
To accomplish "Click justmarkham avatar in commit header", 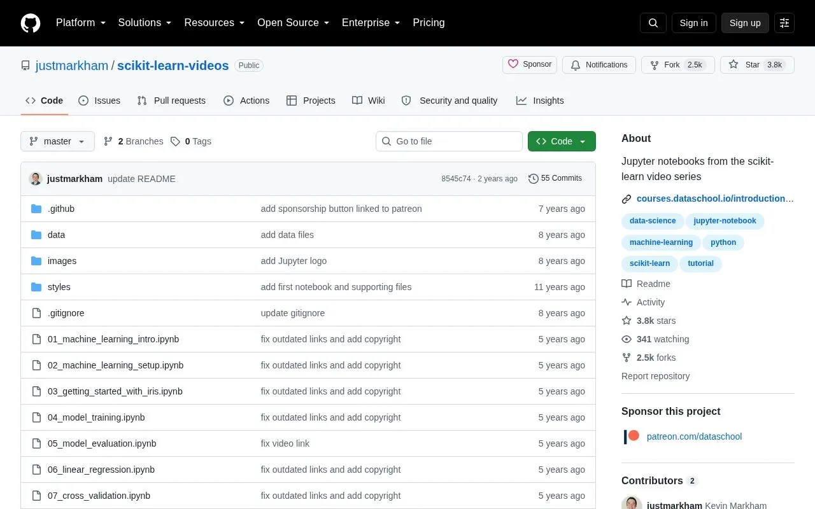I will [36, 179].
